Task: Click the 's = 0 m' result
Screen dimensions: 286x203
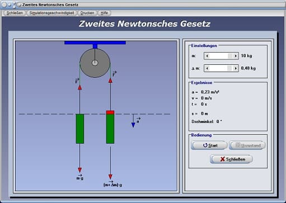Action: tap(200, 114)
